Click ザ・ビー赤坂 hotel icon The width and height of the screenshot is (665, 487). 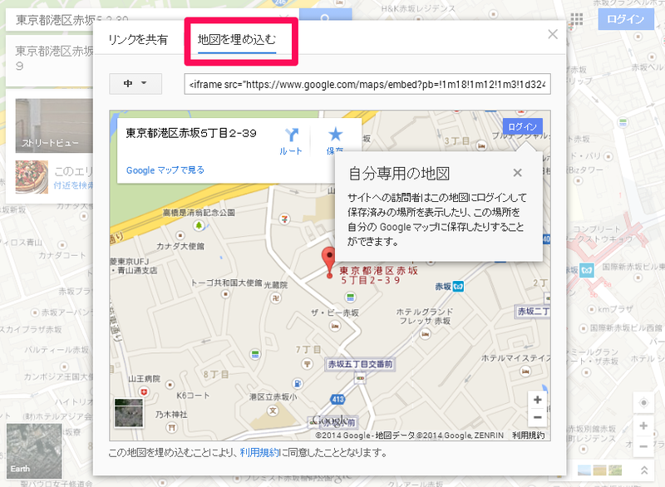click(335, 326)
